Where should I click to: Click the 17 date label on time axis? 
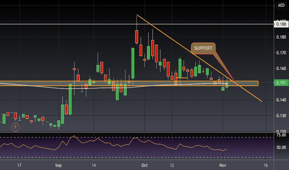19,165
